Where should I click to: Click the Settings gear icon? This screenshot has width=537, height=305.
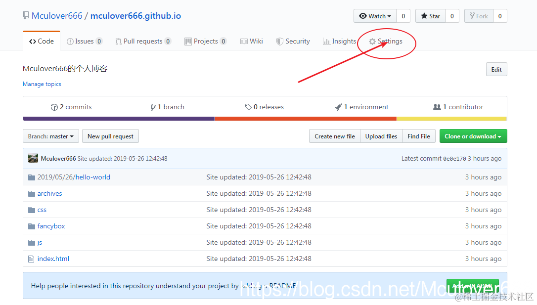click(x=372, y=42)
